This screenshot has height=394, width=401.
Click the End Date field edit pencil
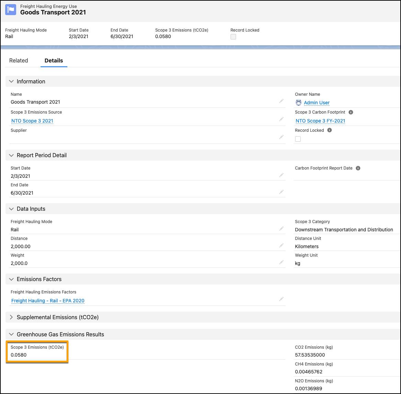coord(281,192)
